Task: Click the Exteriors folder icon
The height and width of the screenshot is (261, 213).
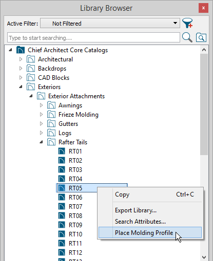Action: click(31, 87)
